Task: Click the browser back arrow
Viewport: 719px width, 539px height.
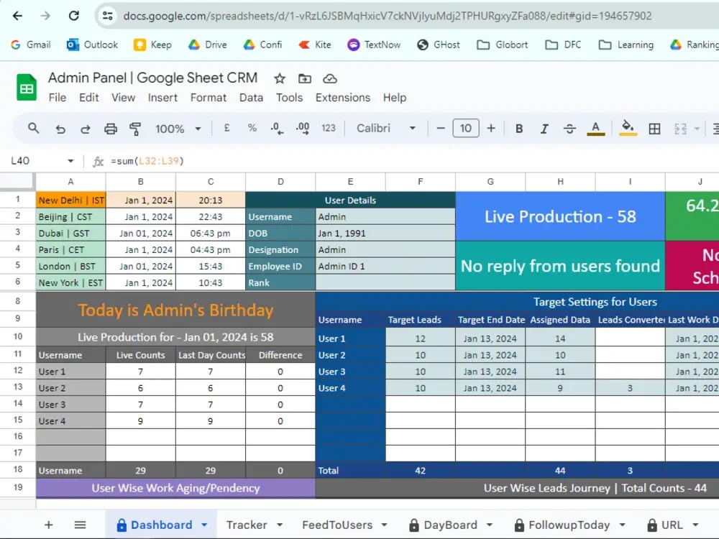Action: (17, 16)
